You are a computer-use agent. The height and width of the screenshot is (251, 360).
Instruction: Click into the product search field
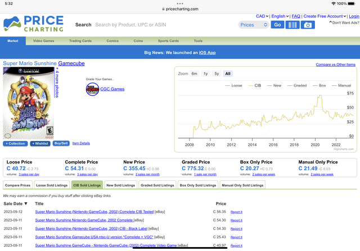[164, 25]
